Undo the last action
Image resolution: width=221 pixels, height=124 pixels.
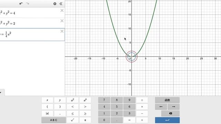[x=21, y=4]
